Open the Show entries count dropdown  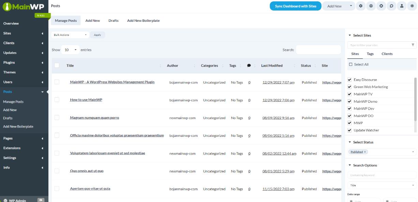70,50
